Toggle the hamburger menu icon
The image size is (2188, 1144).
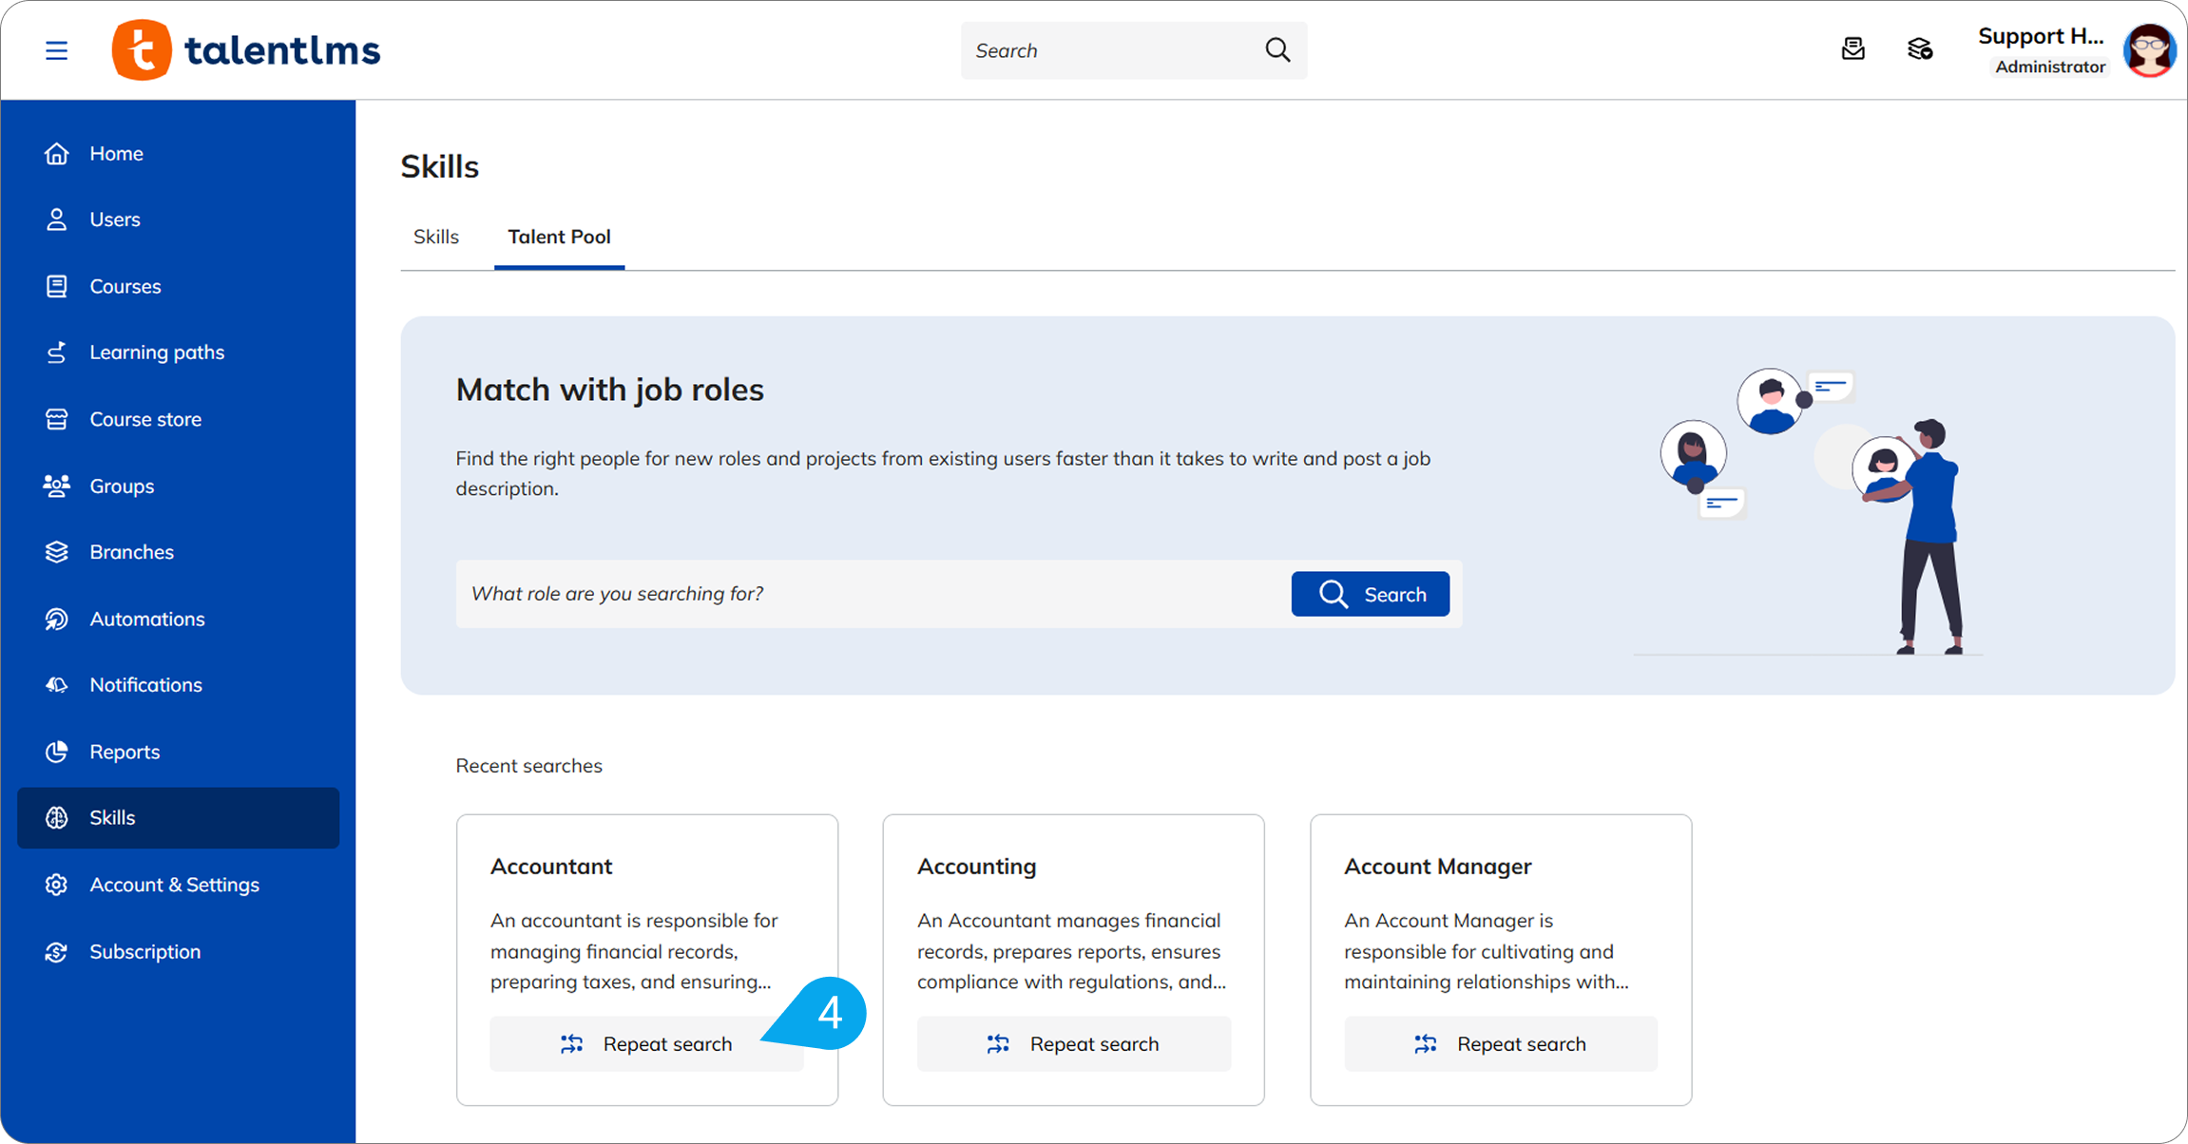pyautogui.click(x=56, y=50)
